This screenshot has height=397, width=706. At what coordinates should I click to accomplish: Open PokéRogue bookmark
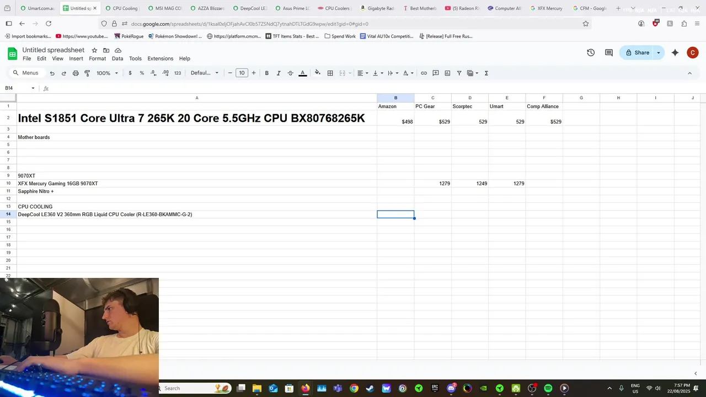[x=129, y=36]
